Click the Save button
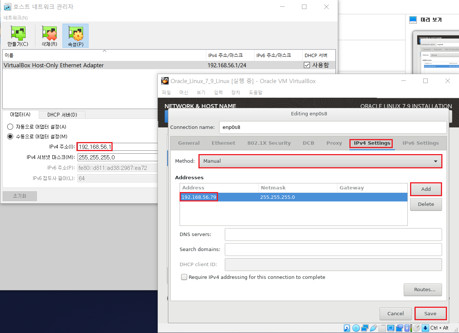 (x=430, y=313)
